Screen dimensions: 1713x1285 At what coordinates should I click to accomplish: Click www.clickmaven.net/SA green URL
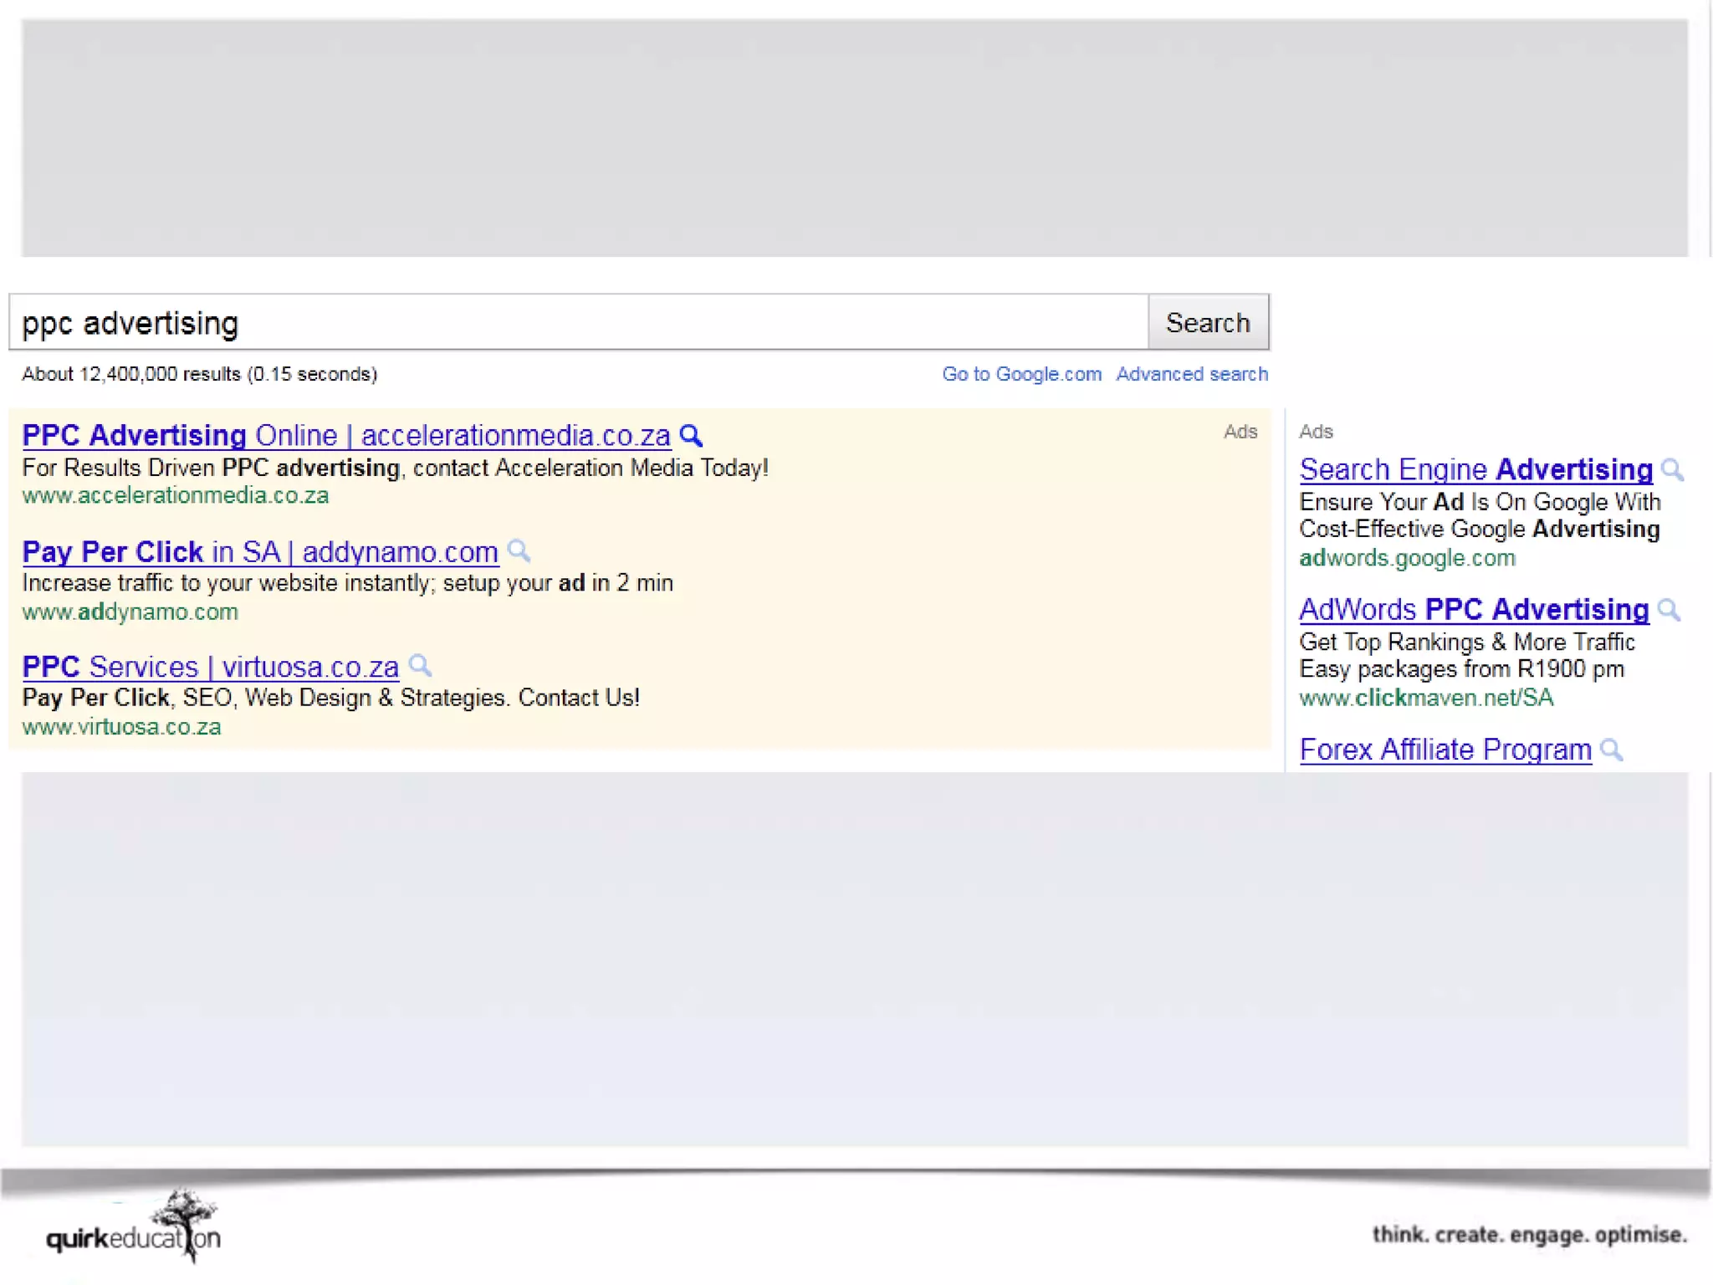(1425, 698)
